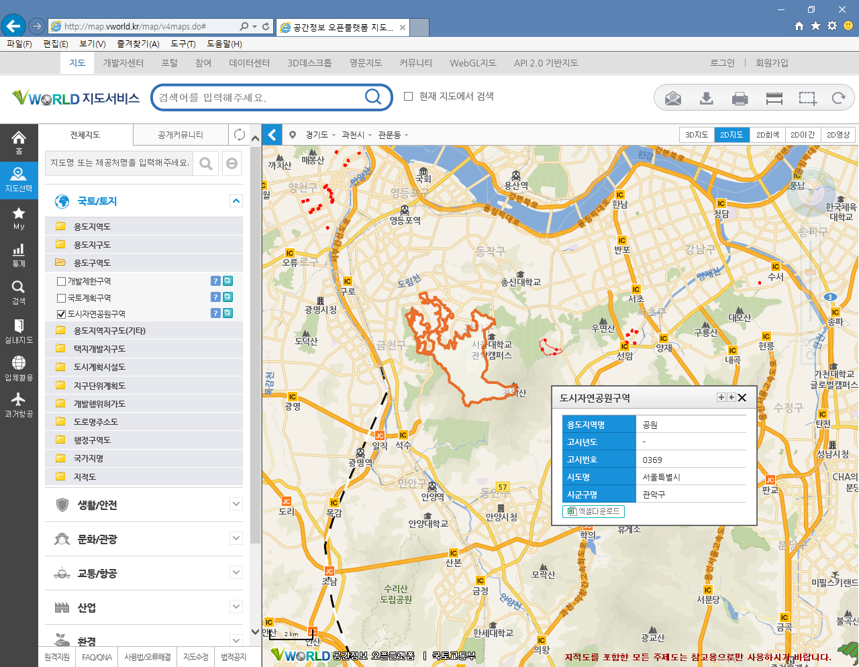Open the 입체활용 sidebar icon
Viewport: 859px width, 667px height.
(x=19, y=368)
